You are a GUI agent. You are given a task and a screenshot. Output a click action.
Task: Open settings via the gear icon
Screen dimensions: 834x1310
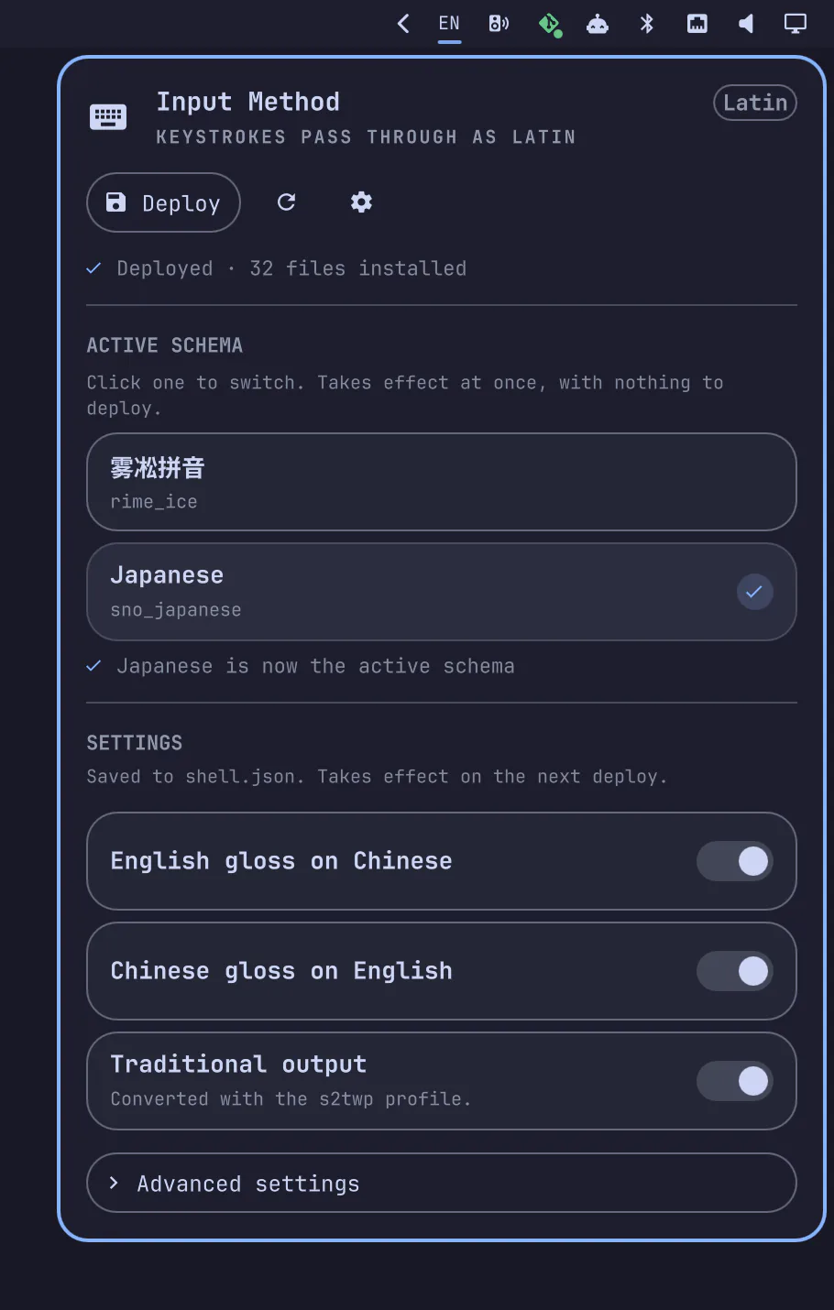[361, 202]
